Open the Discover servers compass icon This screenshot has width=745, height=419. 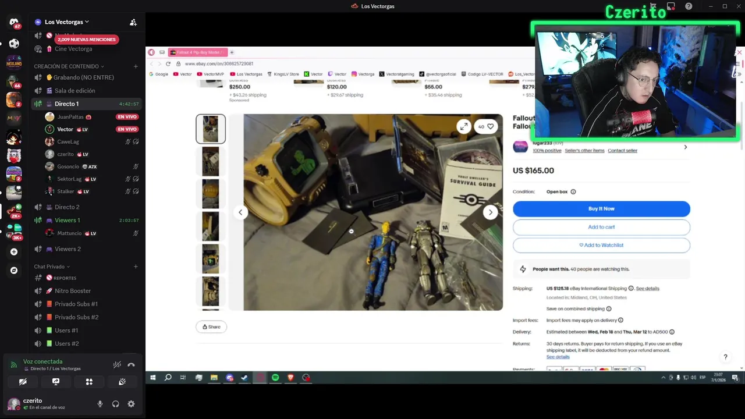(x=14, y=271)
